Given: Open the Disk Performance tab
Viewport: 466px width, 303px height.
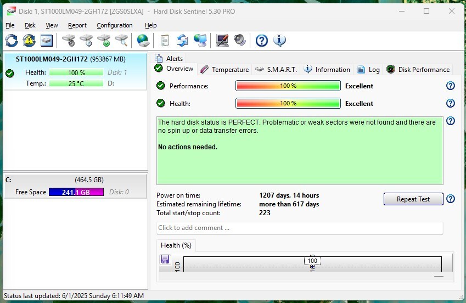Looking at the screenshot, I should 418,70.
